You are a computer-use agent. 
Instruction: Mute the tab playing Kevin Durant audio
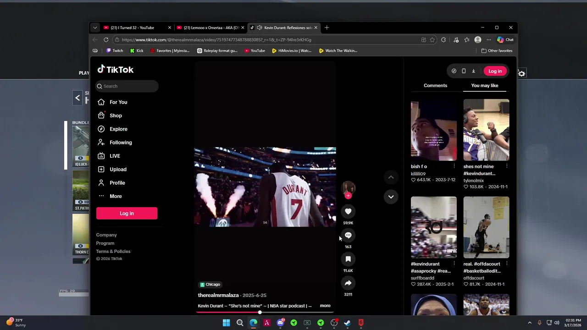point(260,27)
